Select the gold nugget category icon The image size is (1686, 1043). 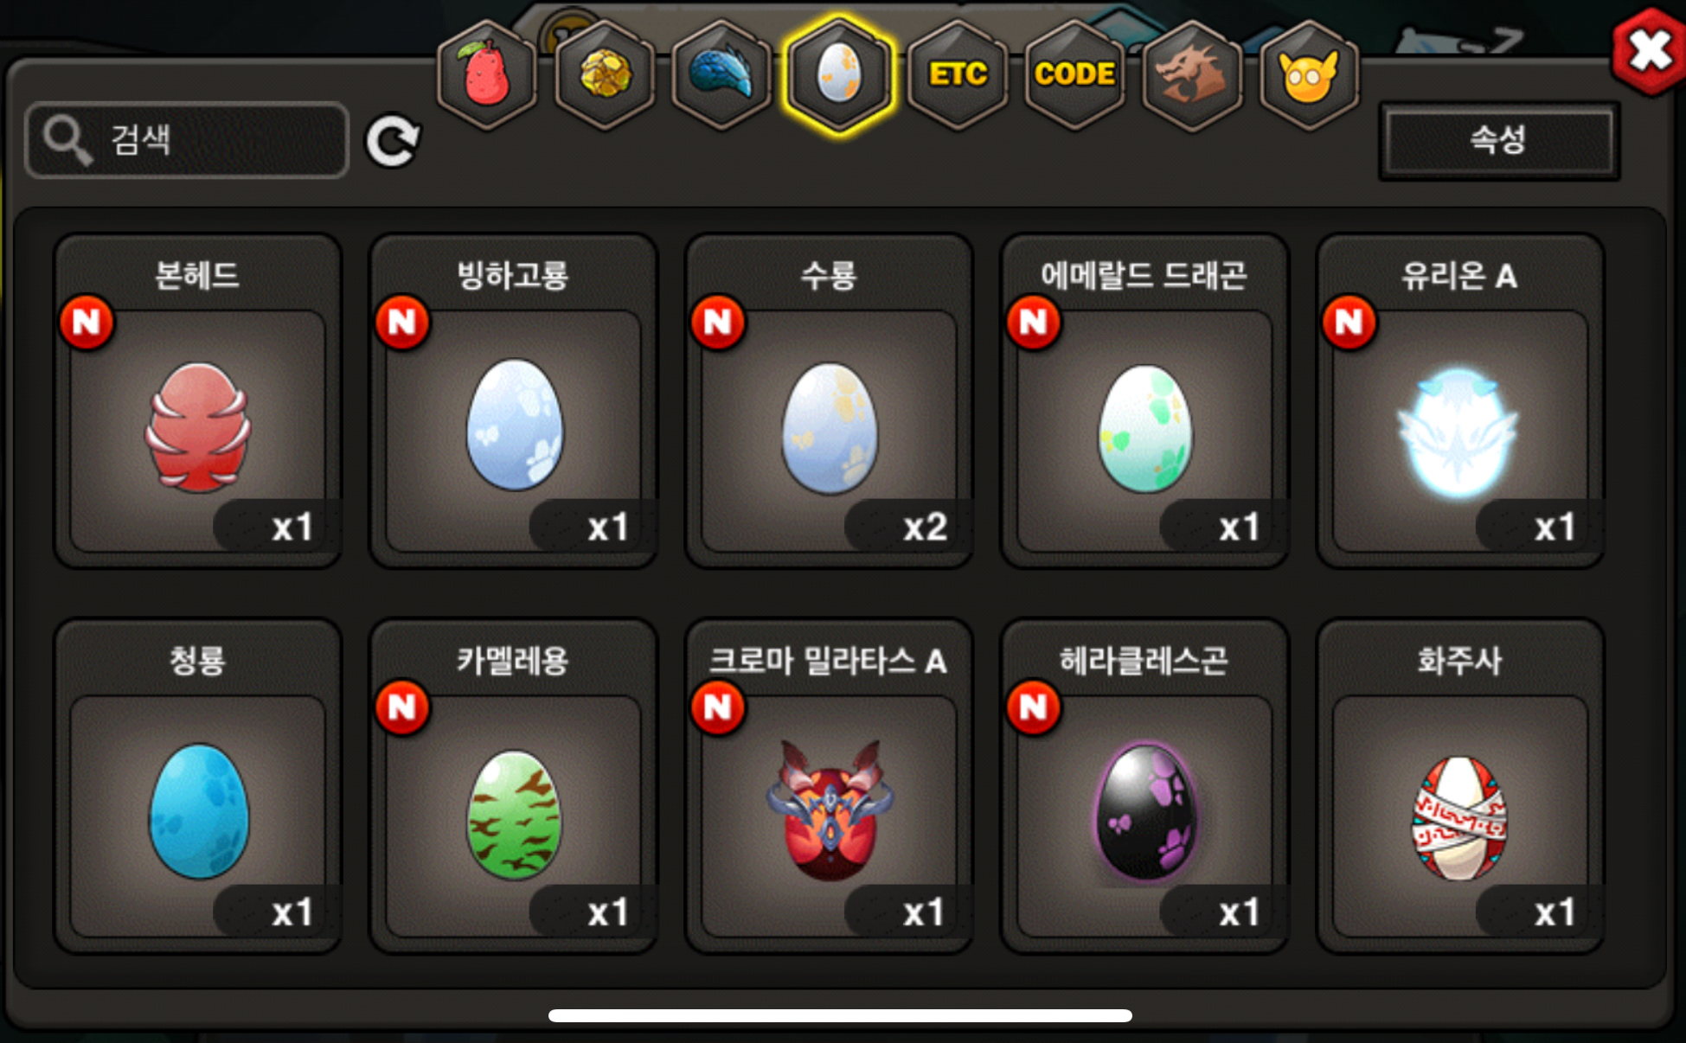coord(604,75)
